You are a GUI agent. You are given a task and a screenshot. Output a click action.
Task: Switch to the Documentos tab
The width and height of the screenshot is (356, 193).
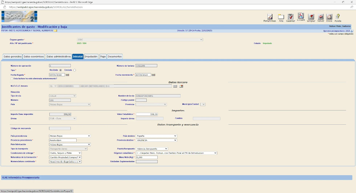click(x=114, y=57)
